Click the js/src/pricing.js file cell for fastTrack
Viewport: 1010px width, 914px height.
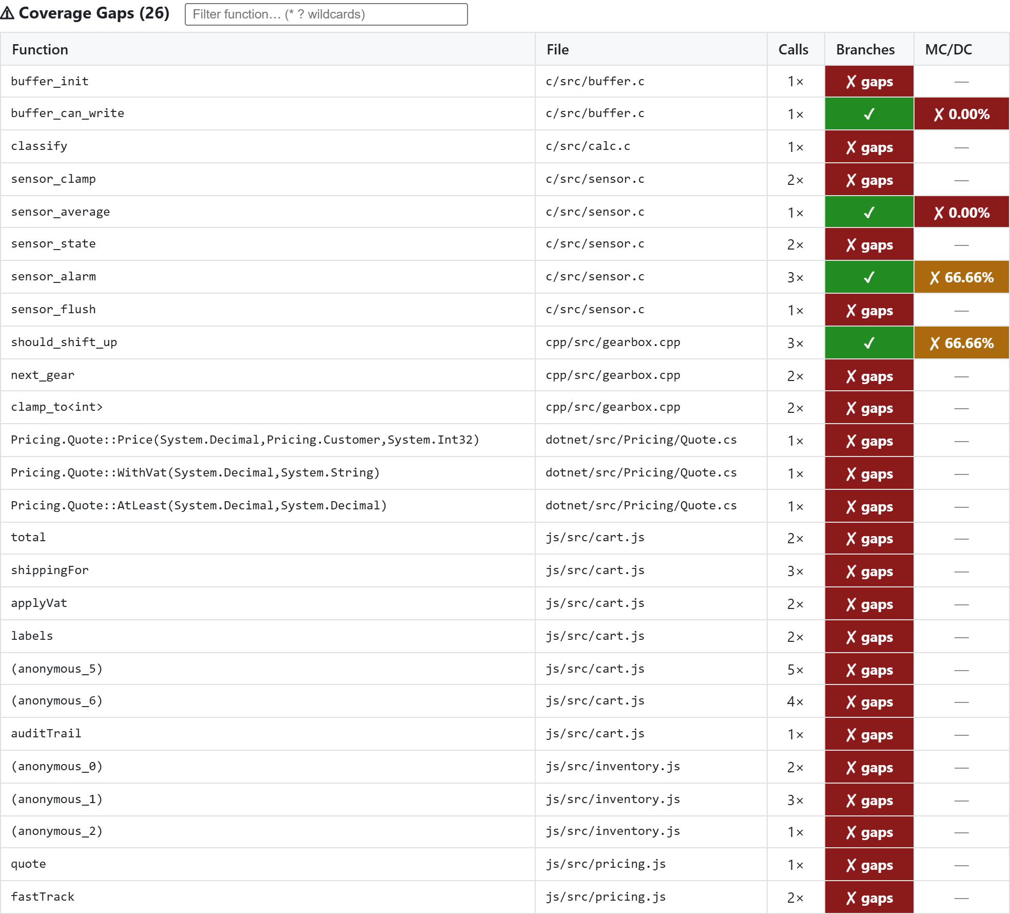click(651, 897)
